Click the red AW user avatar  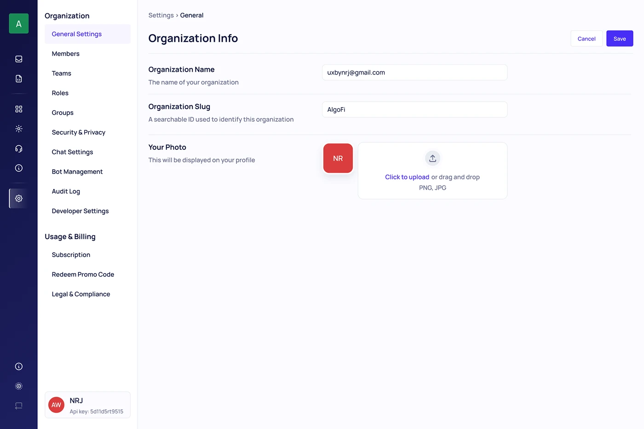[x=57, y=405]
